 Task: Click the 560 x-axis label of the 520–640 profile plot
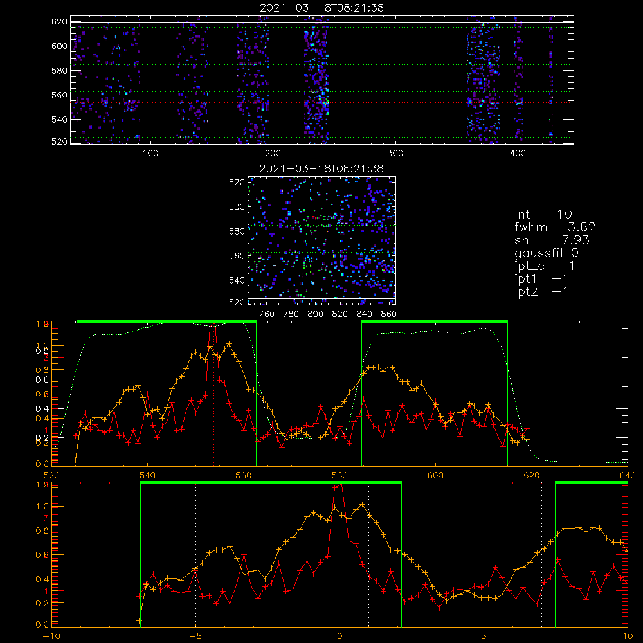(244, 476)
